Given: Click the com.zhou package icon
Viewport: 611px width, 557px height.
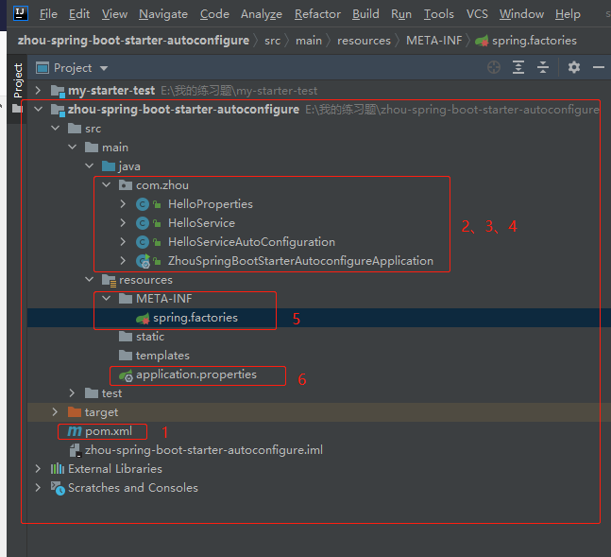Looking at the screenshot, I should (125, 185).
